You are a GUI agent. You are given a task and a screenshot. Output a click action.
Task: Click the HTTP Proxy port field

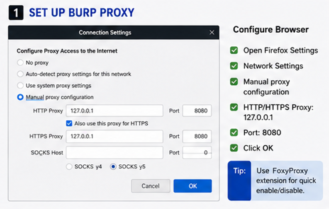click(197, 111)
